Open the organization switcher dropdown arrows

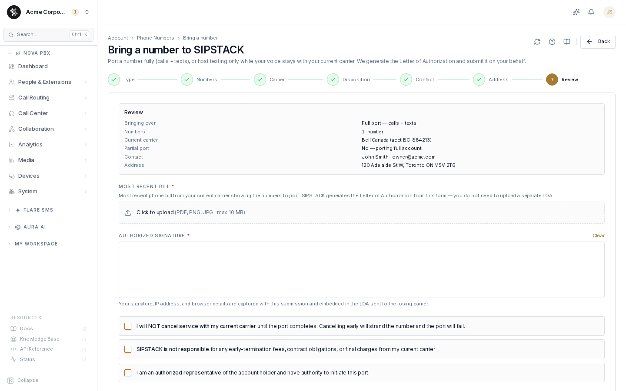coord(87,12)
